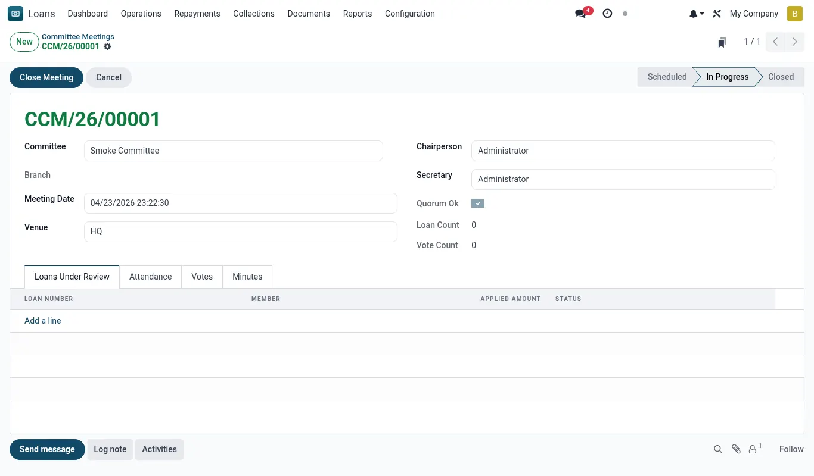Click the New record button
The image size is (814, 476).
pyautogui.click(x=24, y=42)
